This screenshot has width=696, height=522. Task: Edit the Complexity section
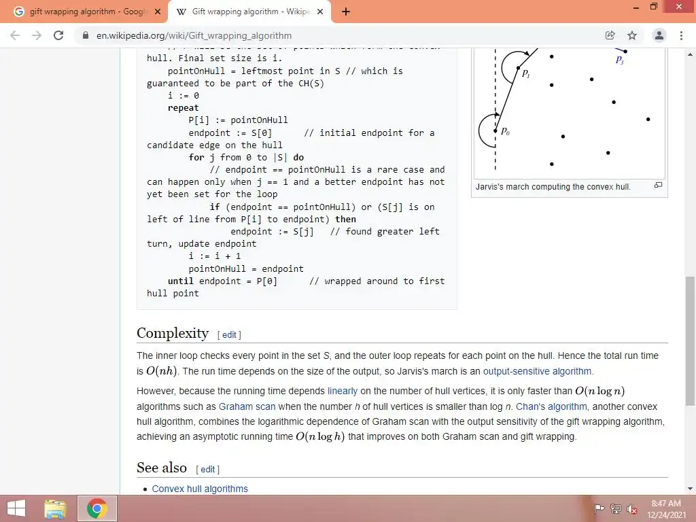(x=229, y=335)
